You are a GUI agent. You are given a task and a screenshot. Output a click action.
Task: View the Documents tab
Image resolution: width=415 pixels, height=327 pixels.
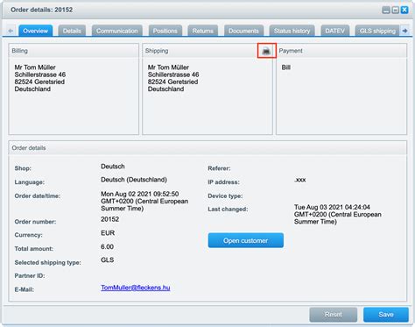(243, 31)
